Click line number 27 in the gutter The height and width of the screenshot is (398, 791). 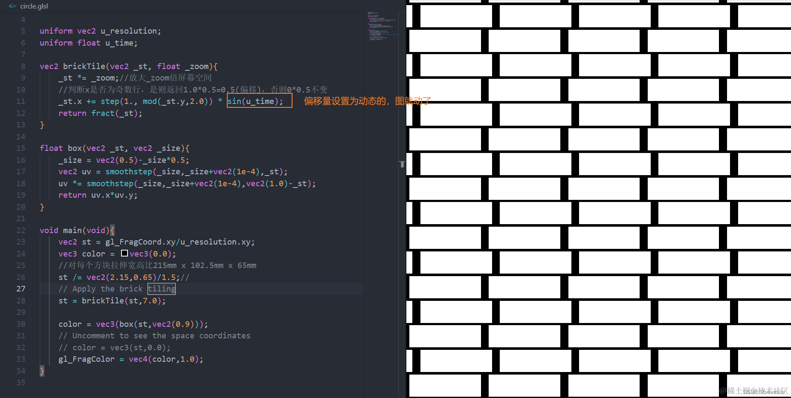[x=21, y=289]
